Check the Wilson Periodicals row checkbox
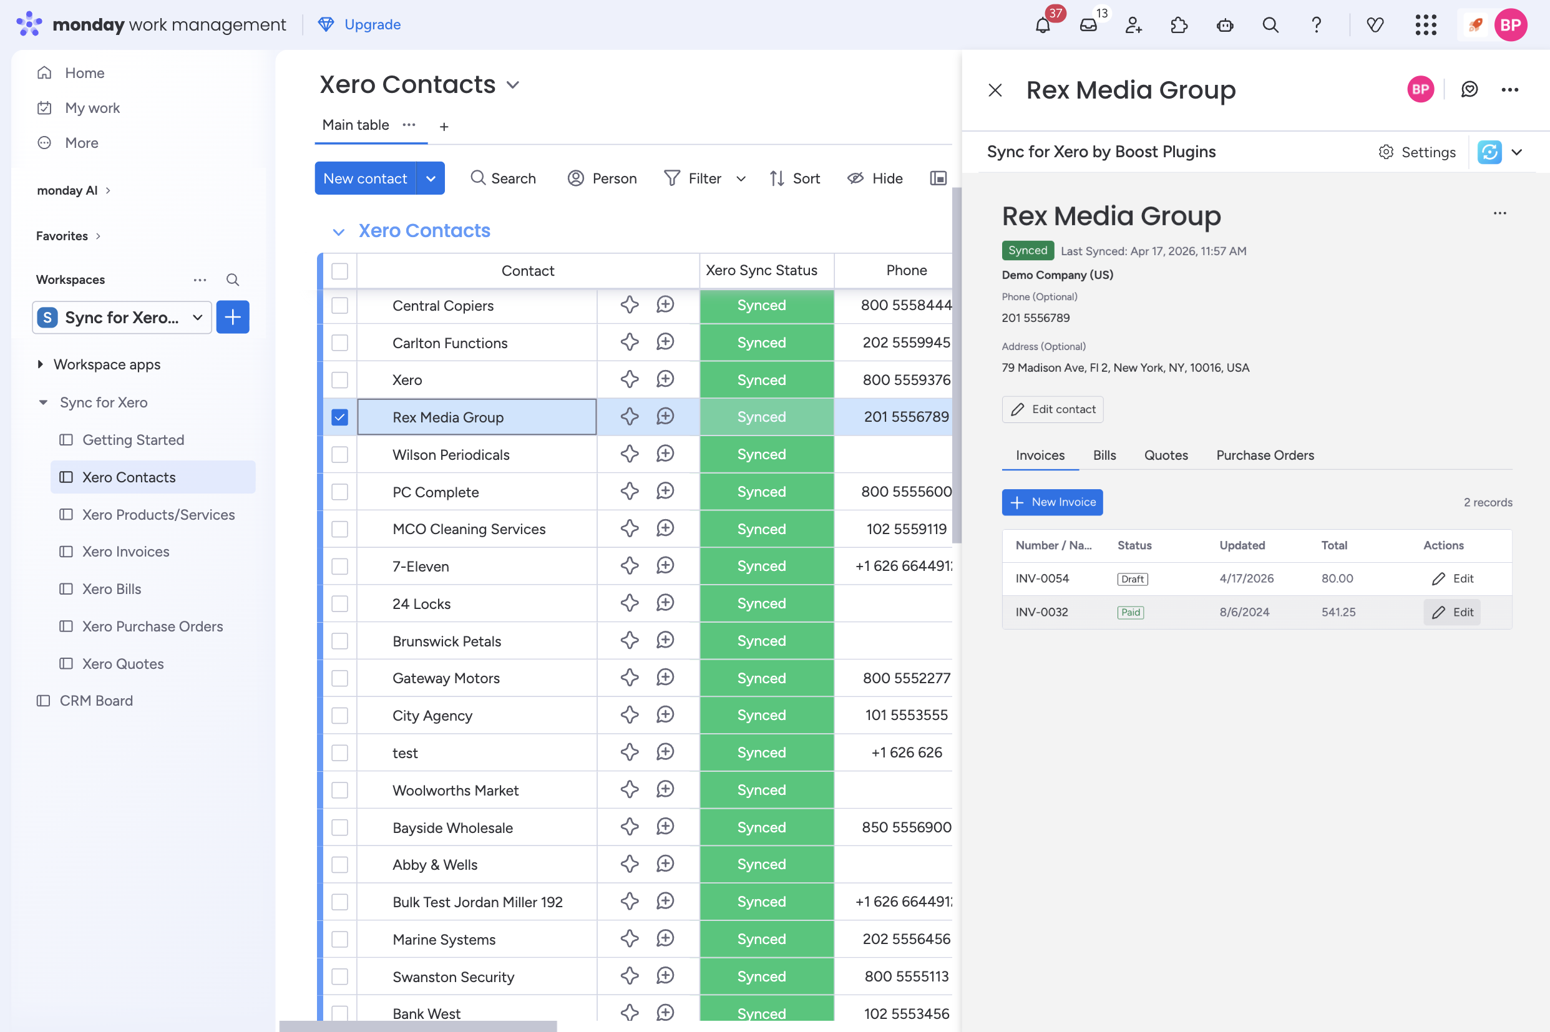 (x=339, y=455)
